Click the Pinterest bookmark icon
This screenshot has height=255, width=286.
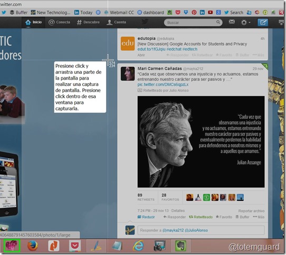[x=194, y=13]
